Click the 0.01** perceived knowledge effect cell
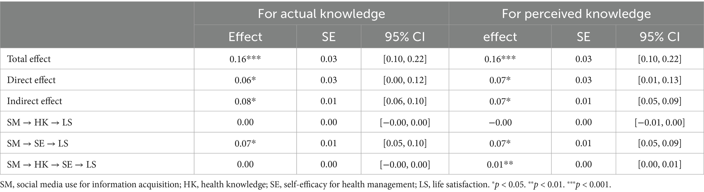The image size is (704, 192). (x=500, y=164)
